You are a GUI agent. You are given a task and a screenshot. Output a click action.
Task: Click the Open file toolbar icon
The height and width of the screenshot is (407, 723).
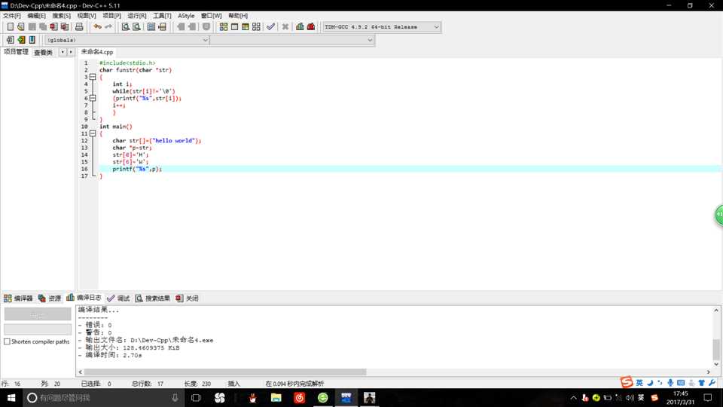coord(21,27)
